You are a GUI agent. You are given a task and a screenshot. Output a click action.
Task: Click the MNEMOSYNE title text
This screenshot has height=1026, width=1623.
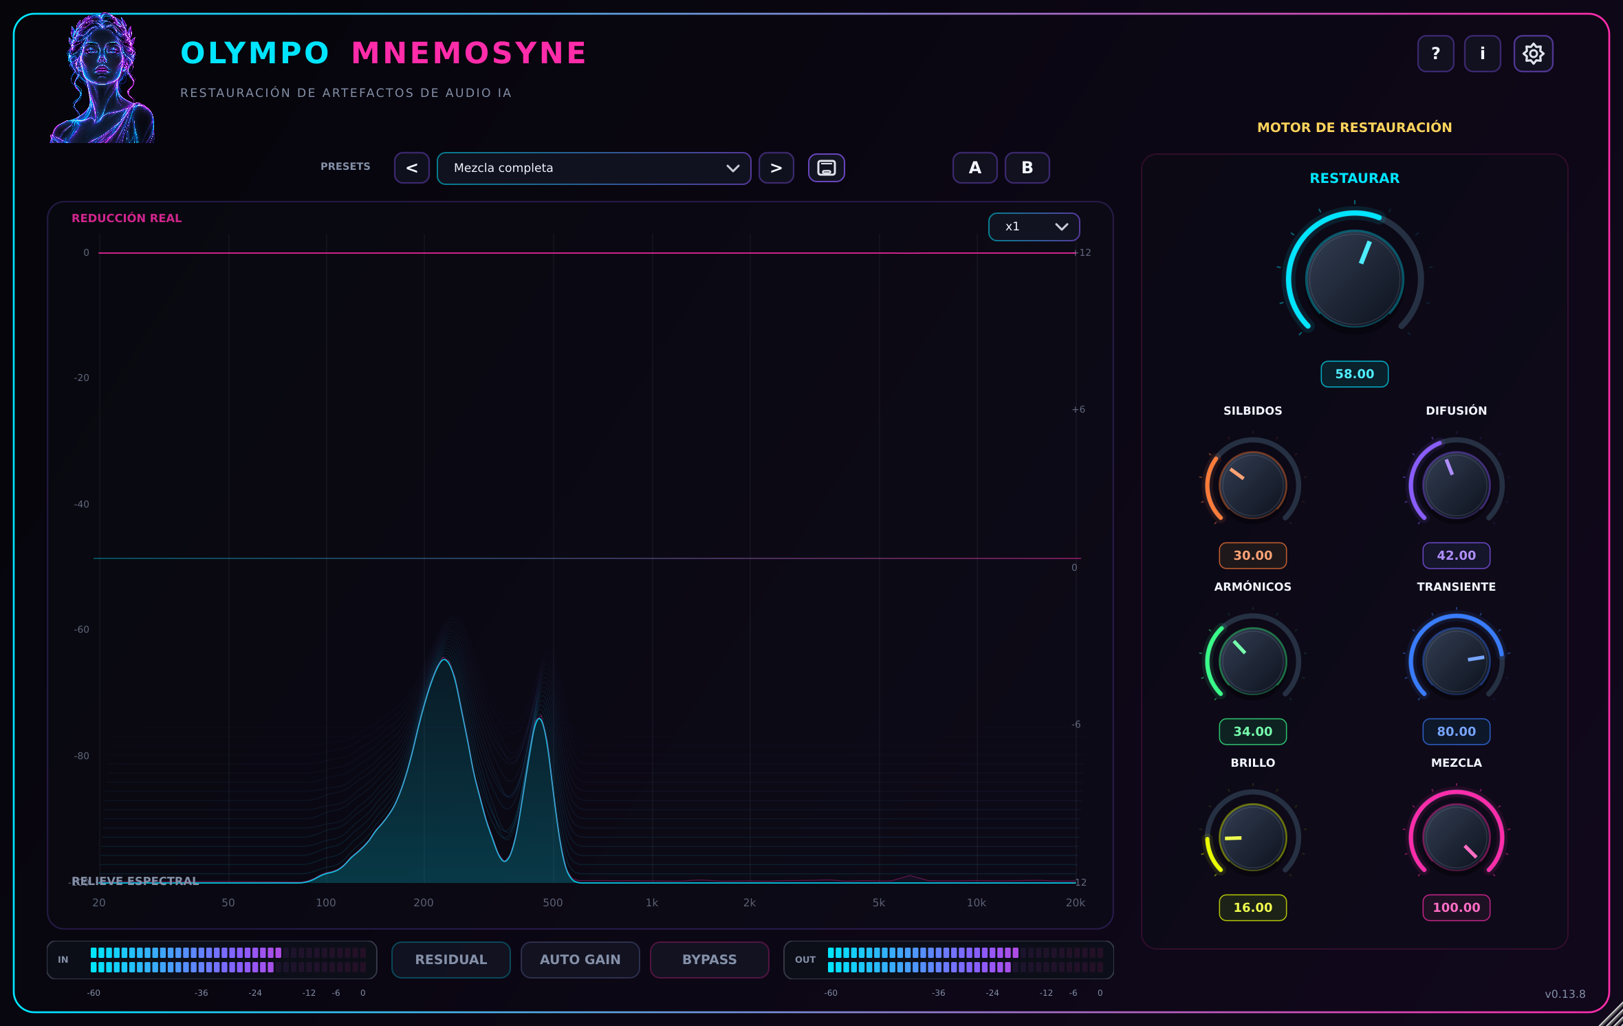tap(469, 53)
